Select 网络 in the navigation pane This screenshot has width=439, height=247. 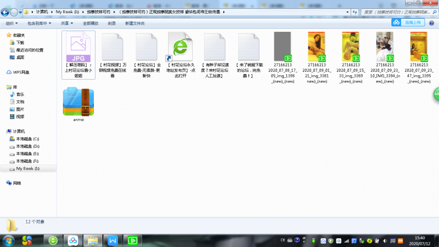pyautogui.click(x=17, y=183)
